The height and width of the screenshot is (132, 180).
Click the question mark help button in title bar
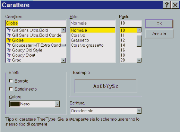[x=166, y=5]
